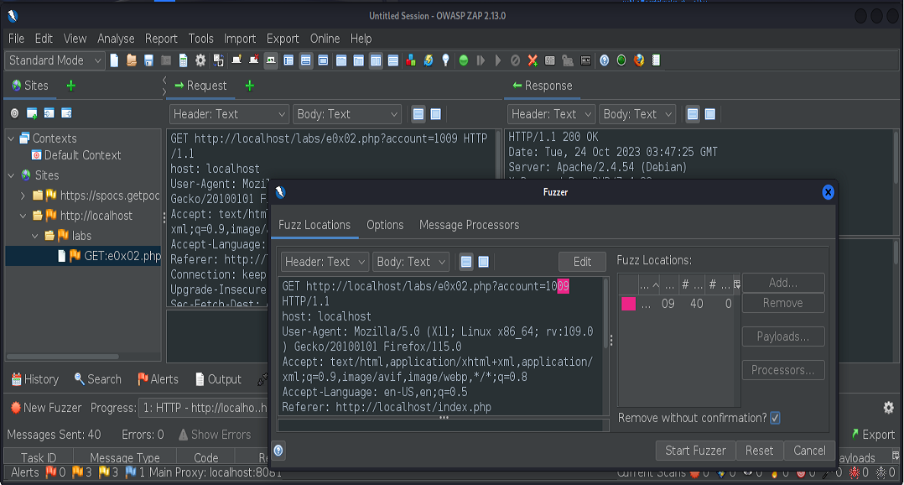This screenshot has width=904, height=485.
Task: Click the New Fuzzer button
Action: pos(46,408)
